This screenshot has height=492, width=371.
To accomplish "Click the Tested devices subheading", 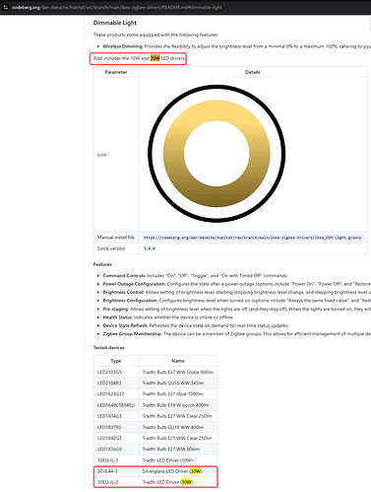I will point(109,348).
